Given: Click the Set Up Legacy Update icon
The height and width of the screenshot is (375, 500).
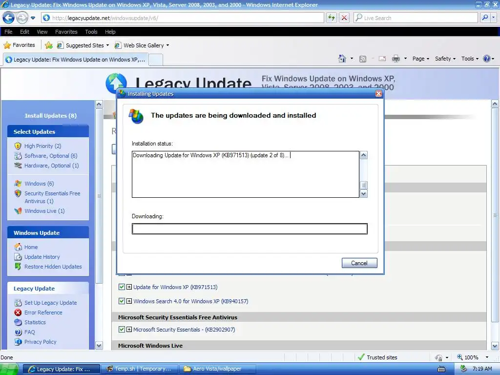Looking at the screenshot, I should click(18, 303).
